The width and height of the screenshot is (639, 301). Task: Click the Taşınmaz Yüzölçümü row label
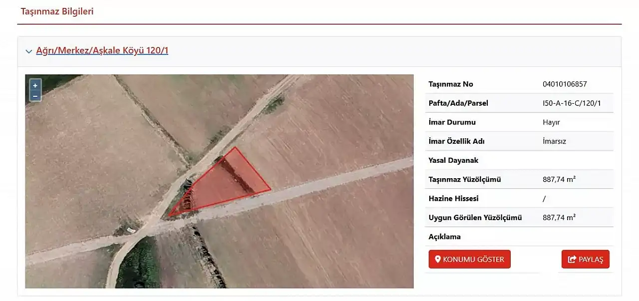tap(464, 179)
